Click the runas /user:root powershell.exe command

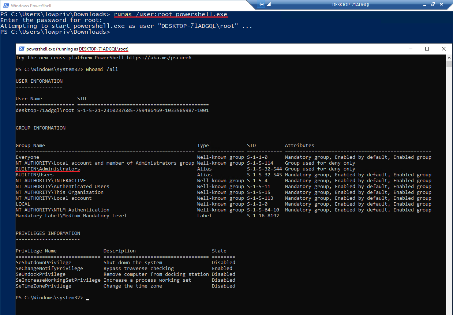click(x=171, y=14)
